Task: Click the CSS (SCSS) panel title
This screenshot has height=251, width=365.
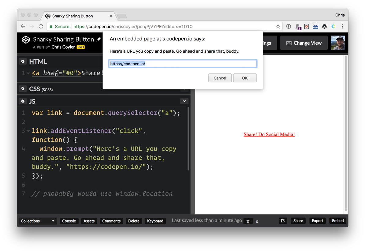Action: pyautogui.click(x=41, y=89)
